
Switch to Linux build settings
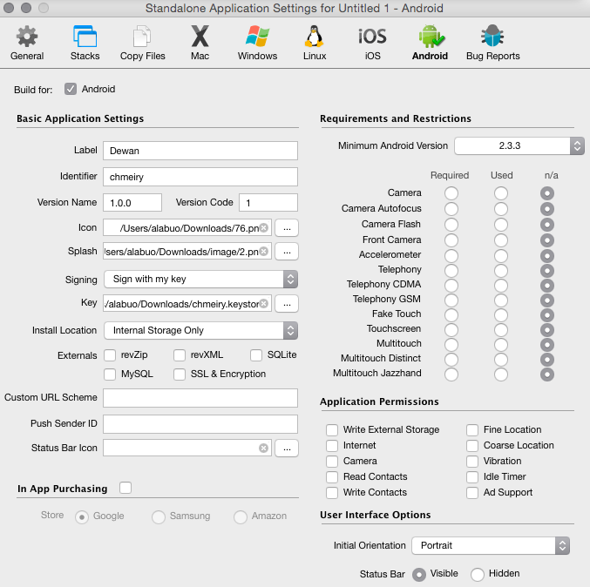pos(315,43)
